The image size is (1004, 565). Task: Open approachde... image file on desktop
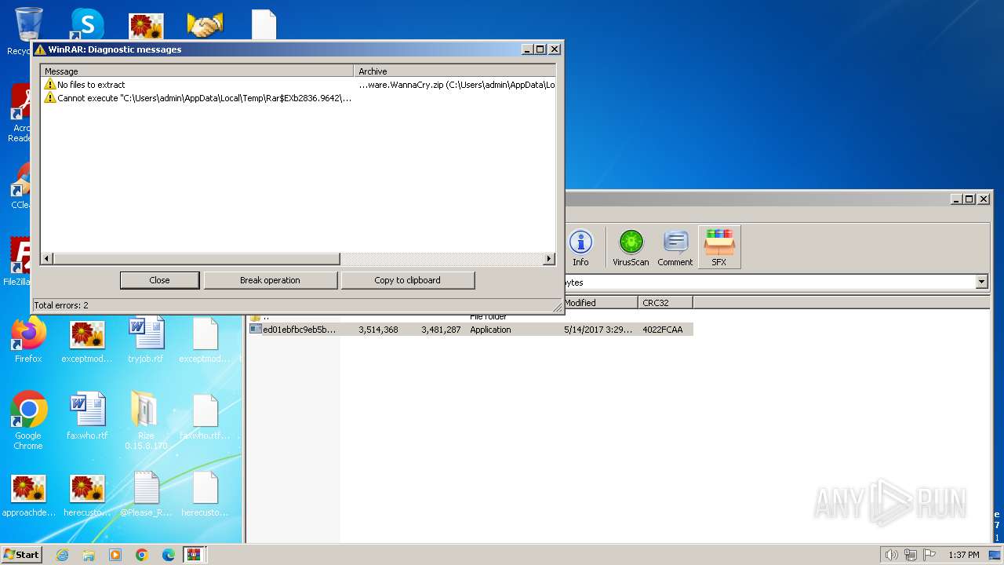click(x=28, y=494)
